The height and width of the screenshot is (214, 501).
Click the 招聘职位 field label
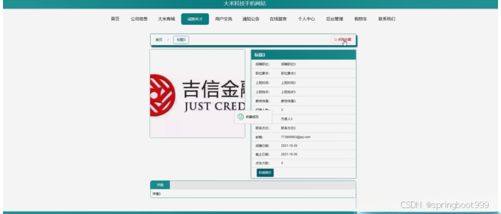tap(262, 64)
